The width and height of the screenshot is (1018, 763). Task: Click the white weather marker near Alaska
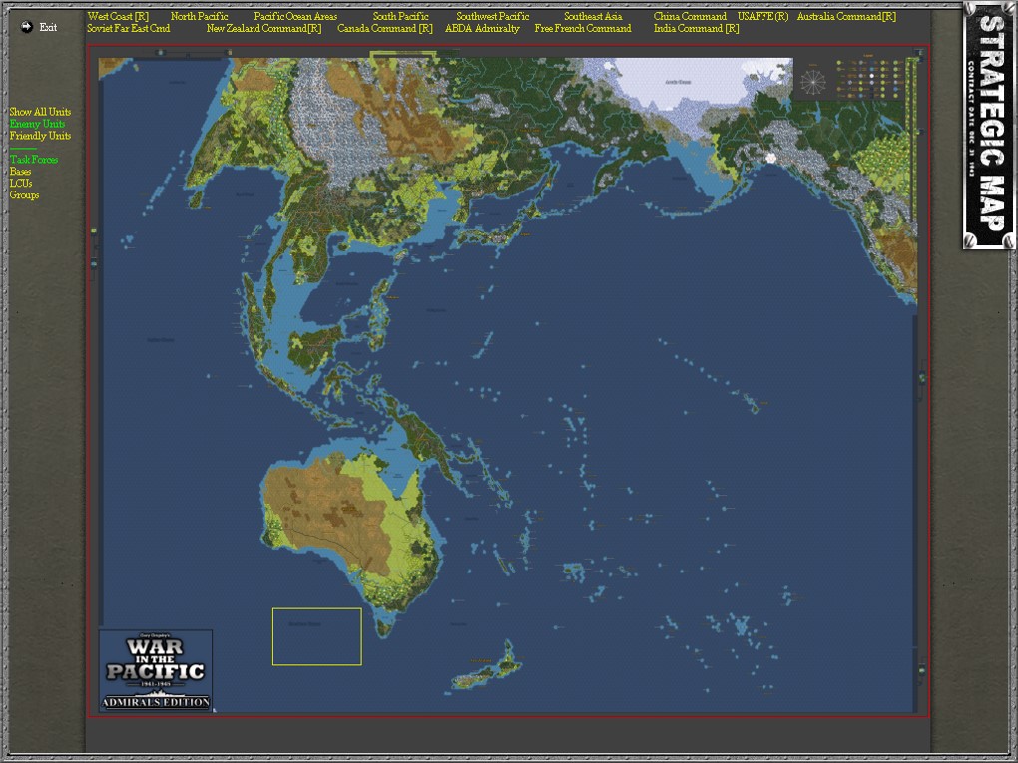770,157
